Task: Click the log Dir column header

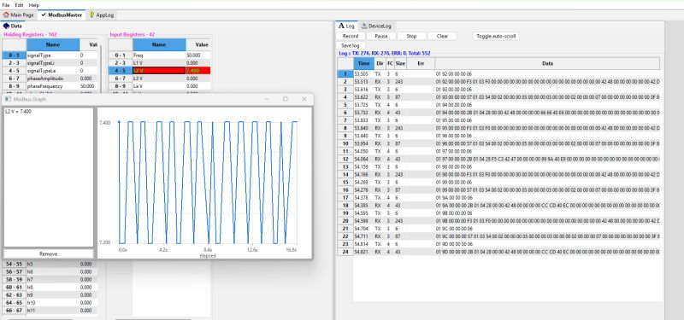Action: (380, 63)
